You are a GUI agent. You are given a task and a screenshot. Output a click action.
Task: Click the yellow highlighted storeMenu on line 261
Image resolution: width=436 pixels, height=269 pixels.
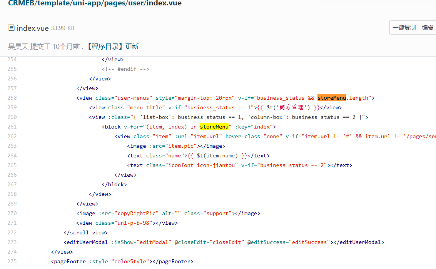click(214, 127)
